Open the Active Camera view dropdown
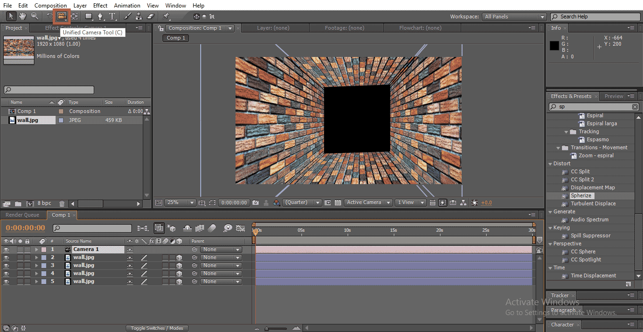Screen dimensions: 643x332 click(368, 202)
